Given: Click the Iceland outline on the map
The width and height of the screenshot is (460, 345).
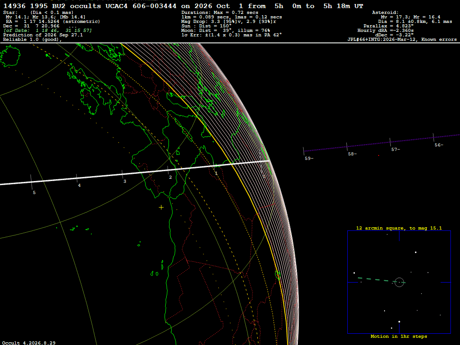Looking at the screenshot, I should click(x=10, y=56).
